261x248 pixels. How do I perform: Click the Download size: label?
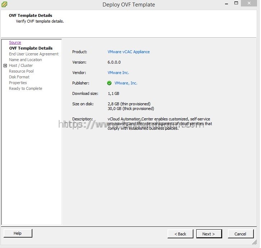click(x=85, y=93)
